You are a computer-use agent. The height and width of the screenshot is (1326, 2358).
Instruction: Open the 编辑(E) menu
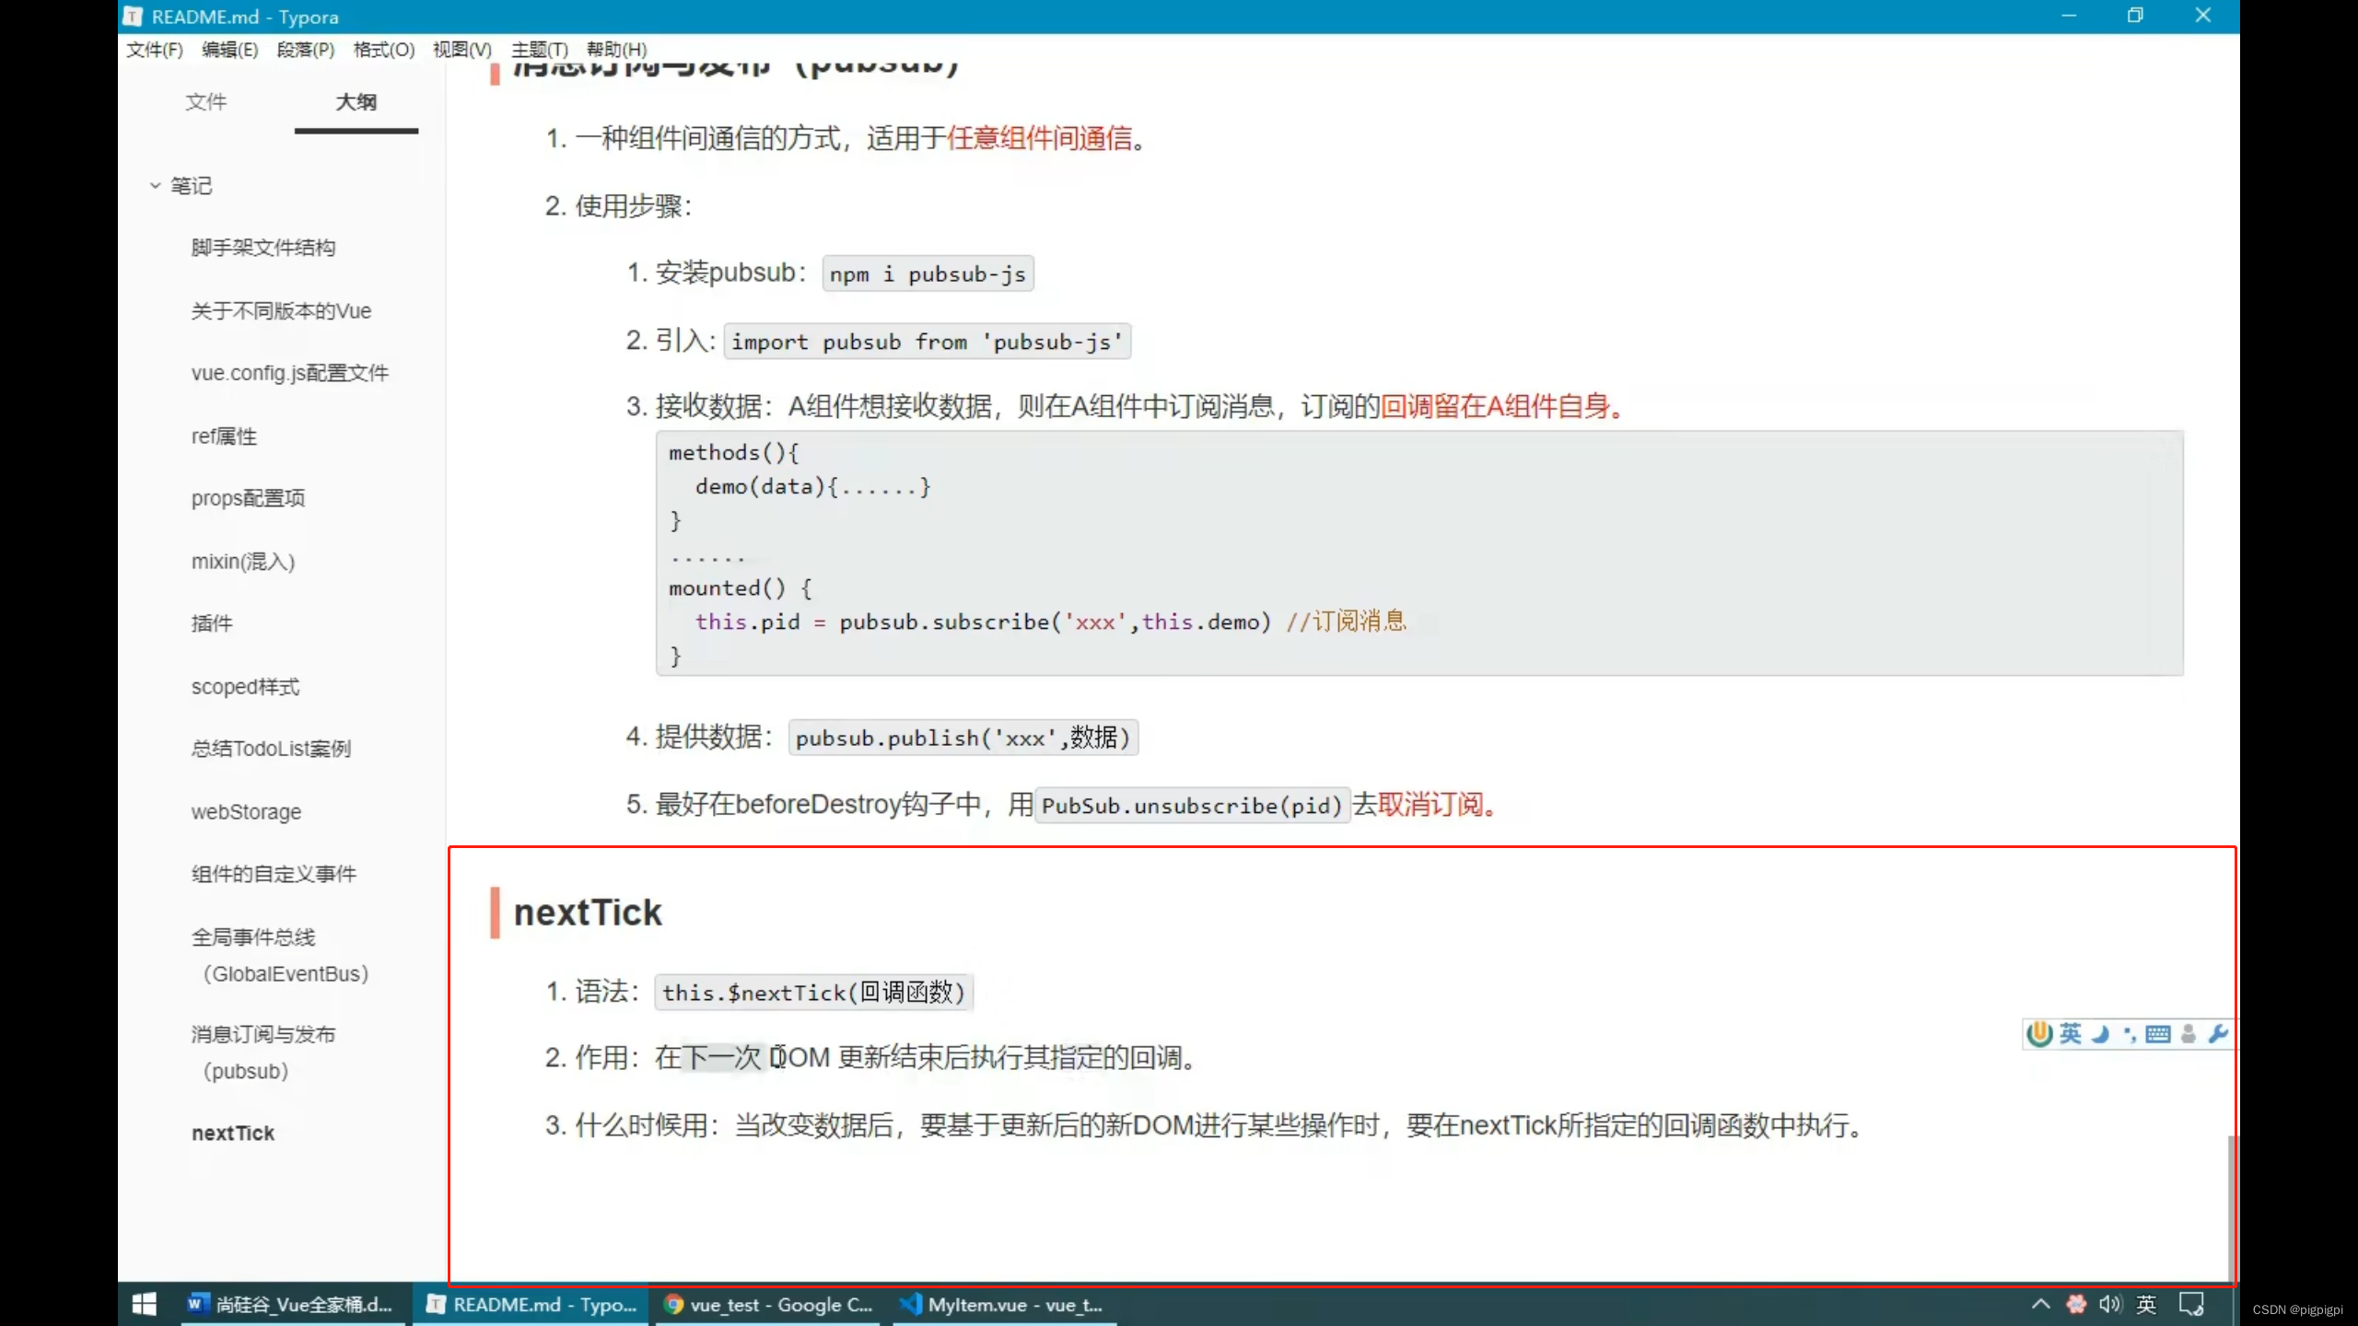(x=229, y=50)
